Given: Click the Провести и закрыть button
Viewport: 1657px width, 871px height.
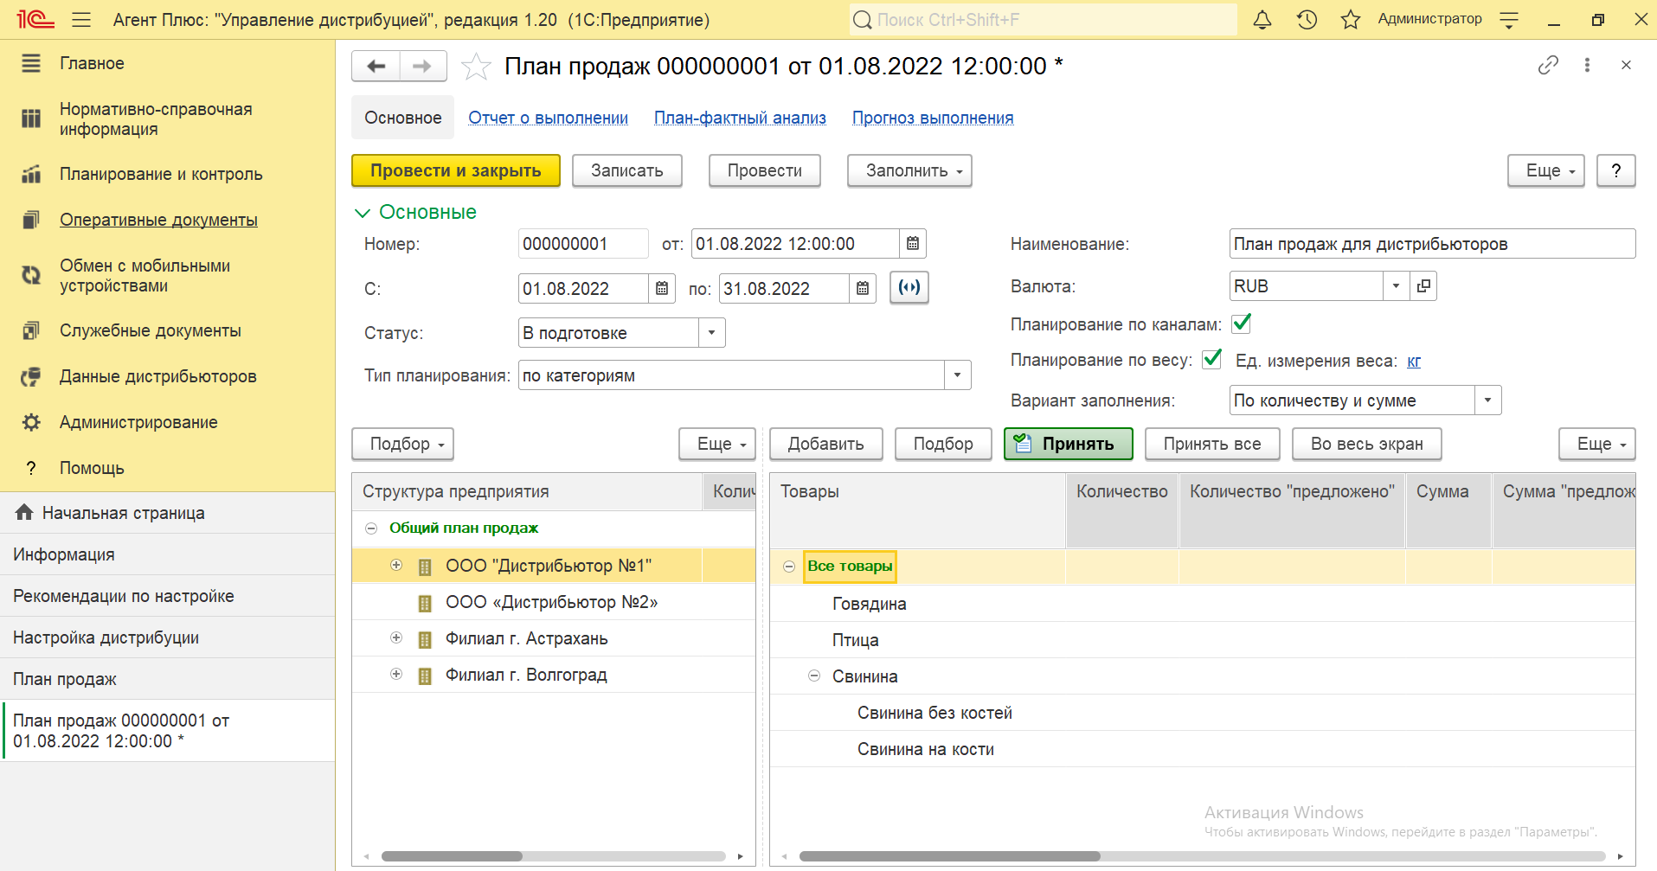Looking at the screenshot, I should click(455, 170).
